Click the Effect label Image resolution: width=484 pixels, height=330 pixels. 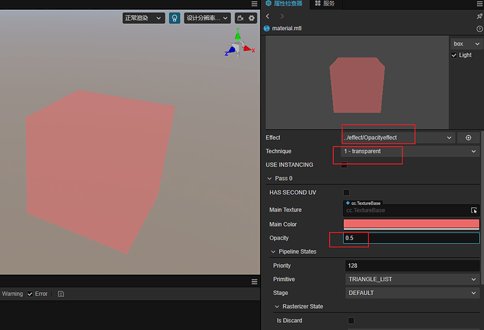click(x=273, y=137)
